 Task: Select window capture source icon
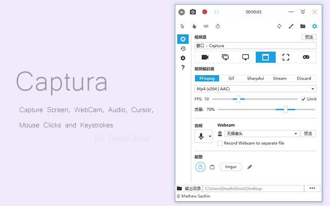[266, 57]
